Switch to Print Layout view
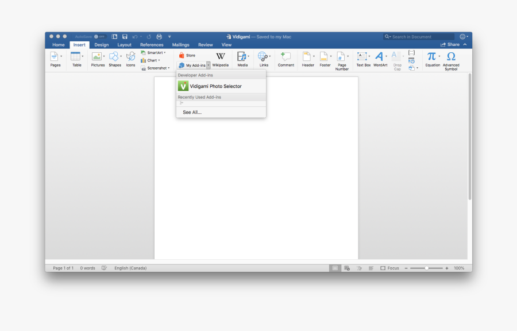The image size is (517, 331). point(335,268)
